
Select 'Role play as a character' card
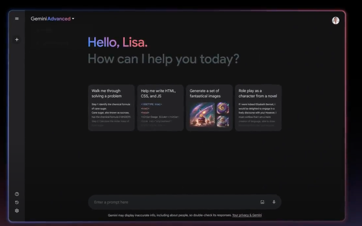[258, 108]
